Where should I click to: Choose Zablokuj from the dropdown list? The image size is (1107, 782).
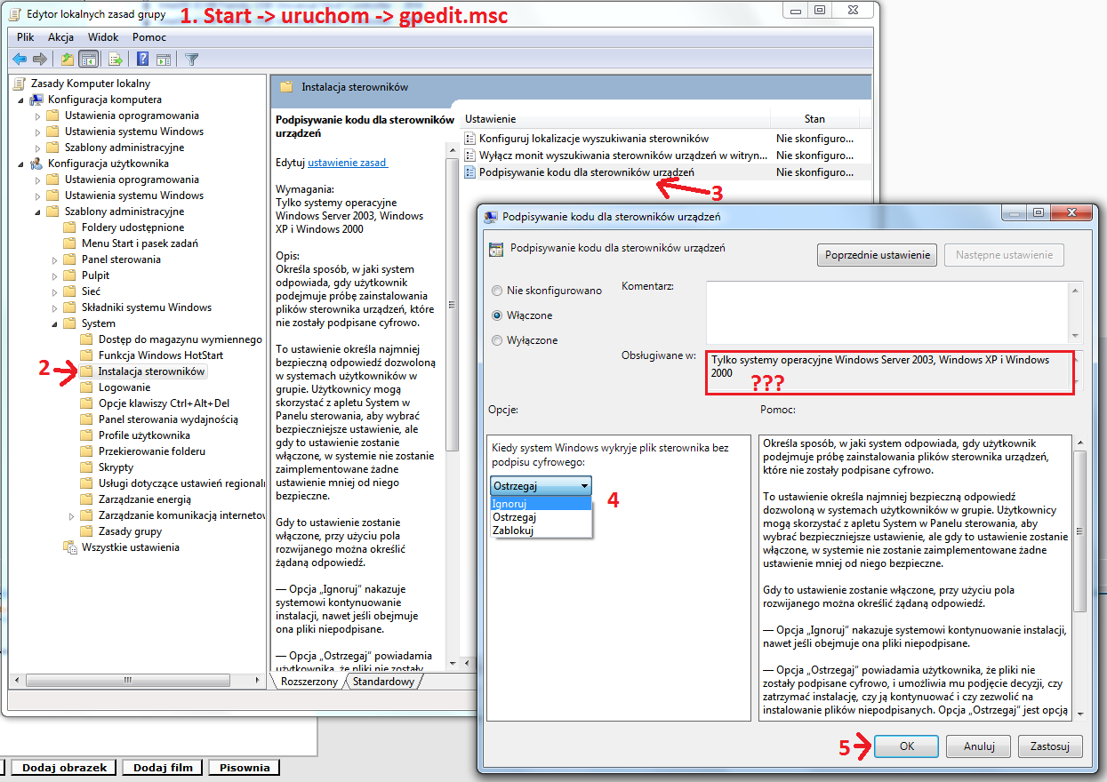click(541, 531)
